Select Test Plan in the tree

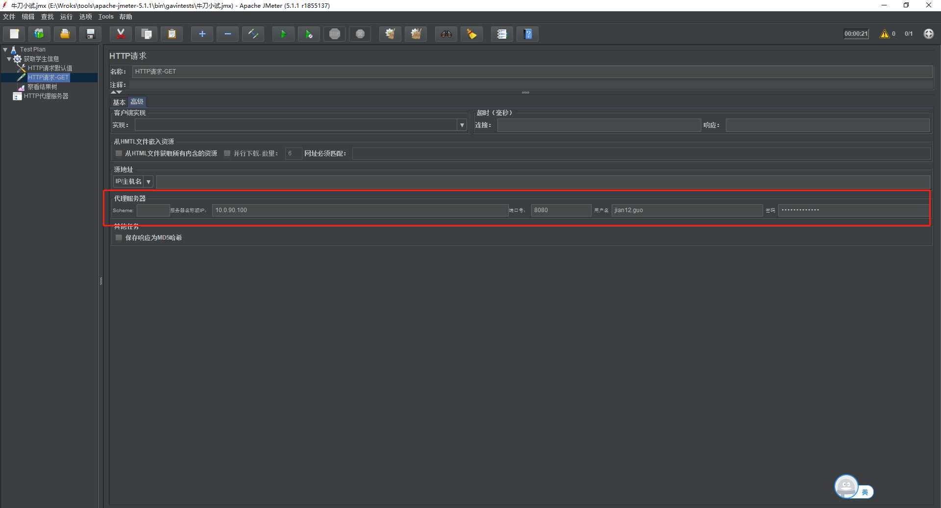tap(33, 49)
